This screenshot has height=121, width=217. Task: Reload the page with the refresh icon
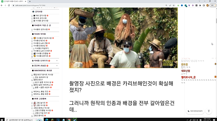(9, 5)
